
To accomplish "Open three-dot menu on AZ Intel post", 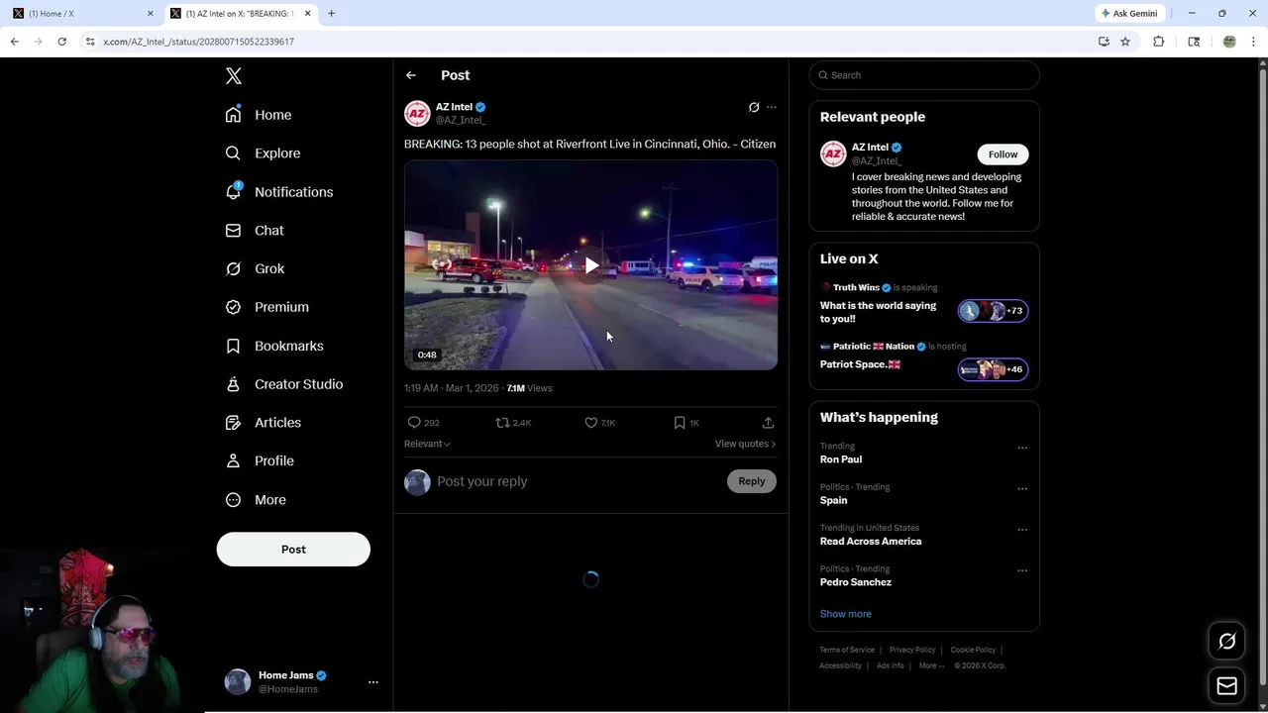I will click(772, 107).
